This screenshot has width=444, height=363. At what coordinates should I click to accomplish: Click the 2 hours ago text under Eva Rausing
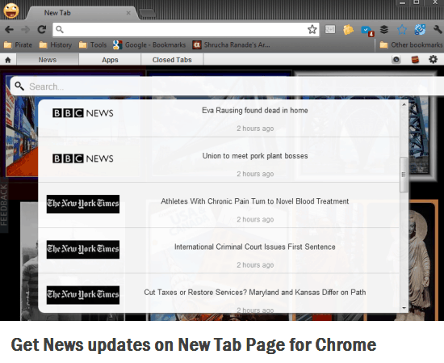point(255,129)
